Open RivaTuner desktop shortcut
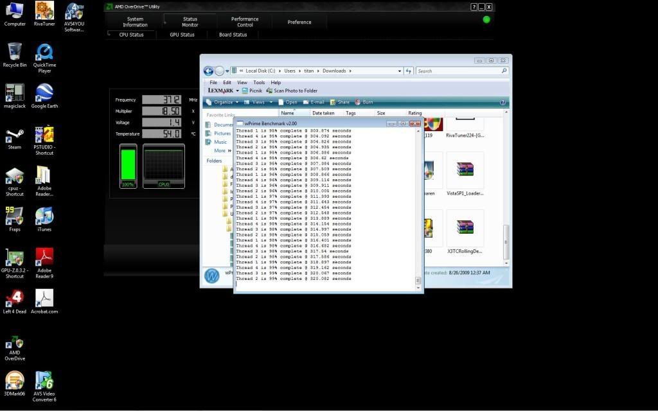This screenshot has width=658, height=411. point(44,14)
